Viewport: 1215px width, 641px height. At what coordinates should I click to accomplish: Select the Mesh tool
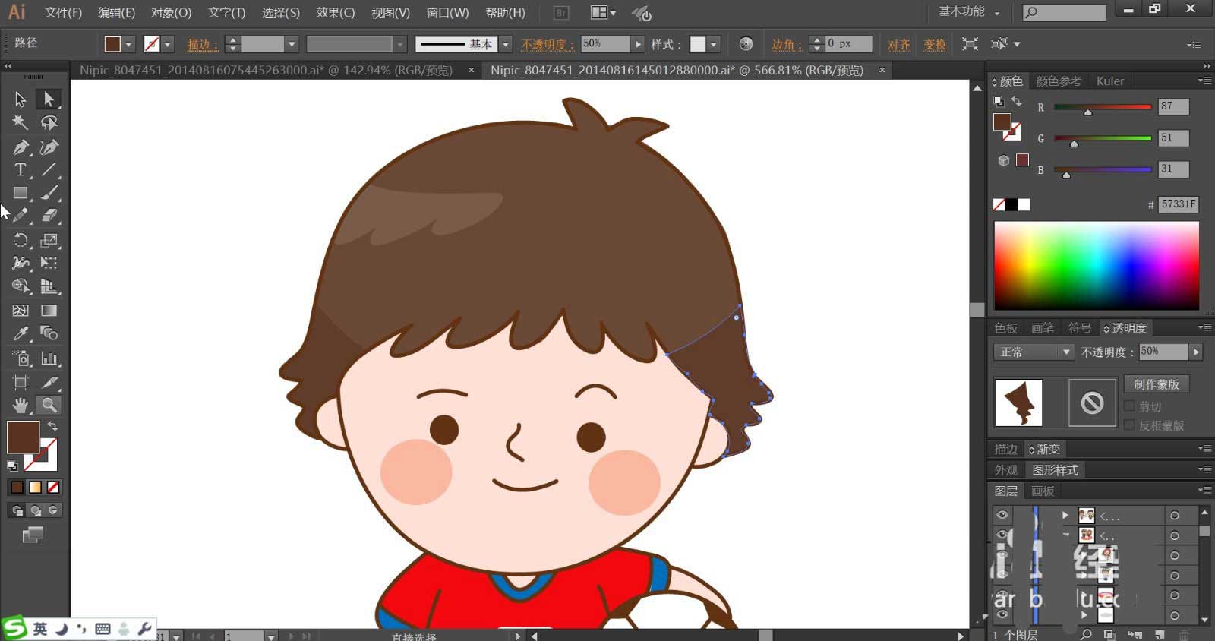pos(21,311)
